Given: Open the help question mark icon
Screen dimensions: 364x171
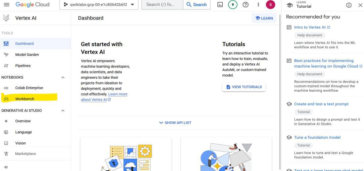Looking at the screenshot, I should point(246,5).
